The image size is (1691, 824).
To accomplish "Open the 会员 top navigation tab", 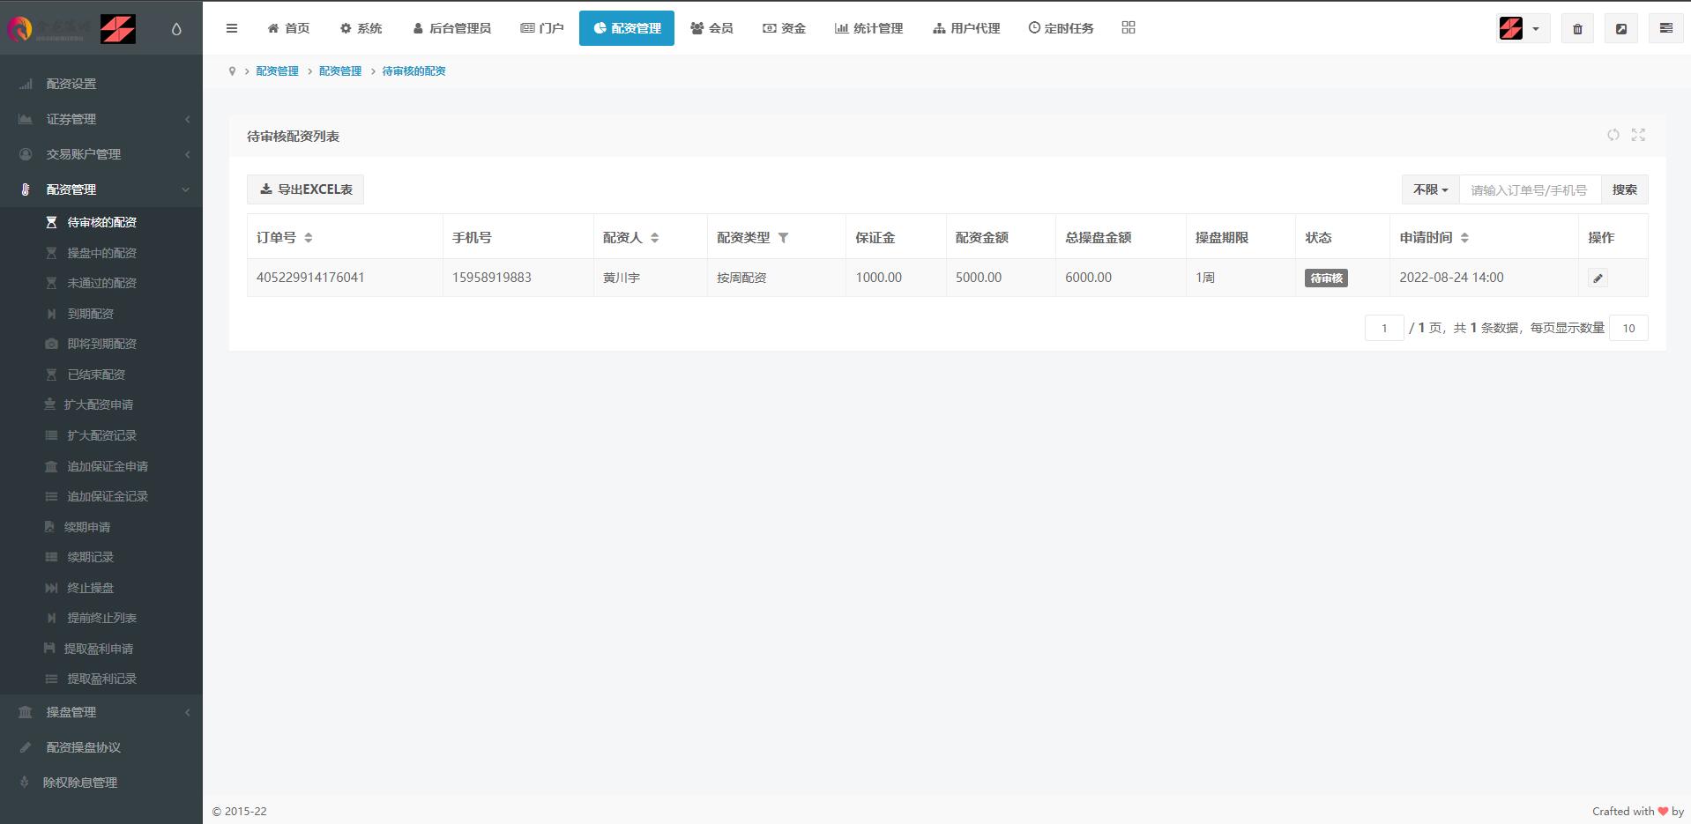I will coord(711,28).
